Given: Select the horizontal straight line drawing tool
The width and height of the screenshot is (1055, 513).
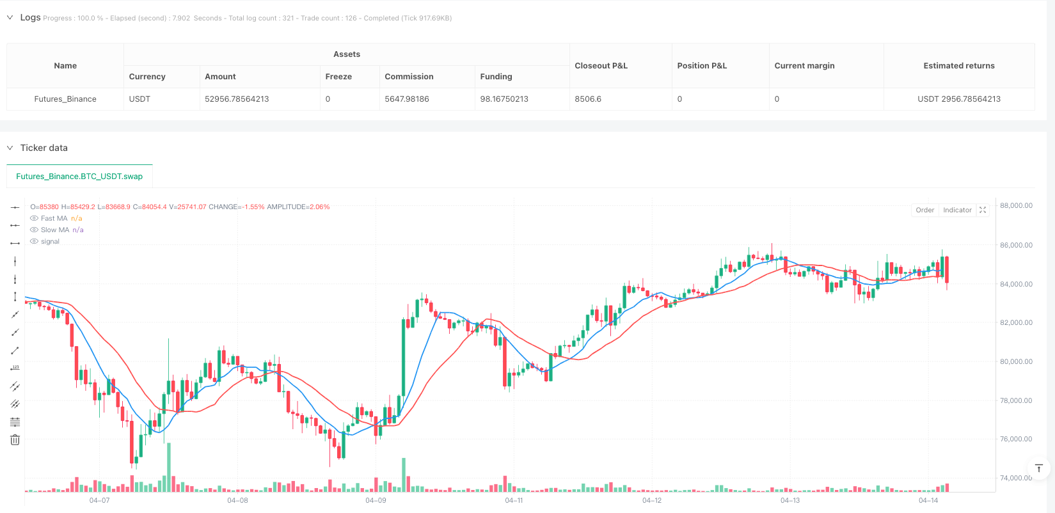Looking at the screenshot, I should (15, 207).
